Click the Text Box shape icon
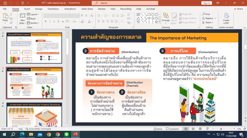The height and width of the screenshot is (138, 247). click(138, 14)
